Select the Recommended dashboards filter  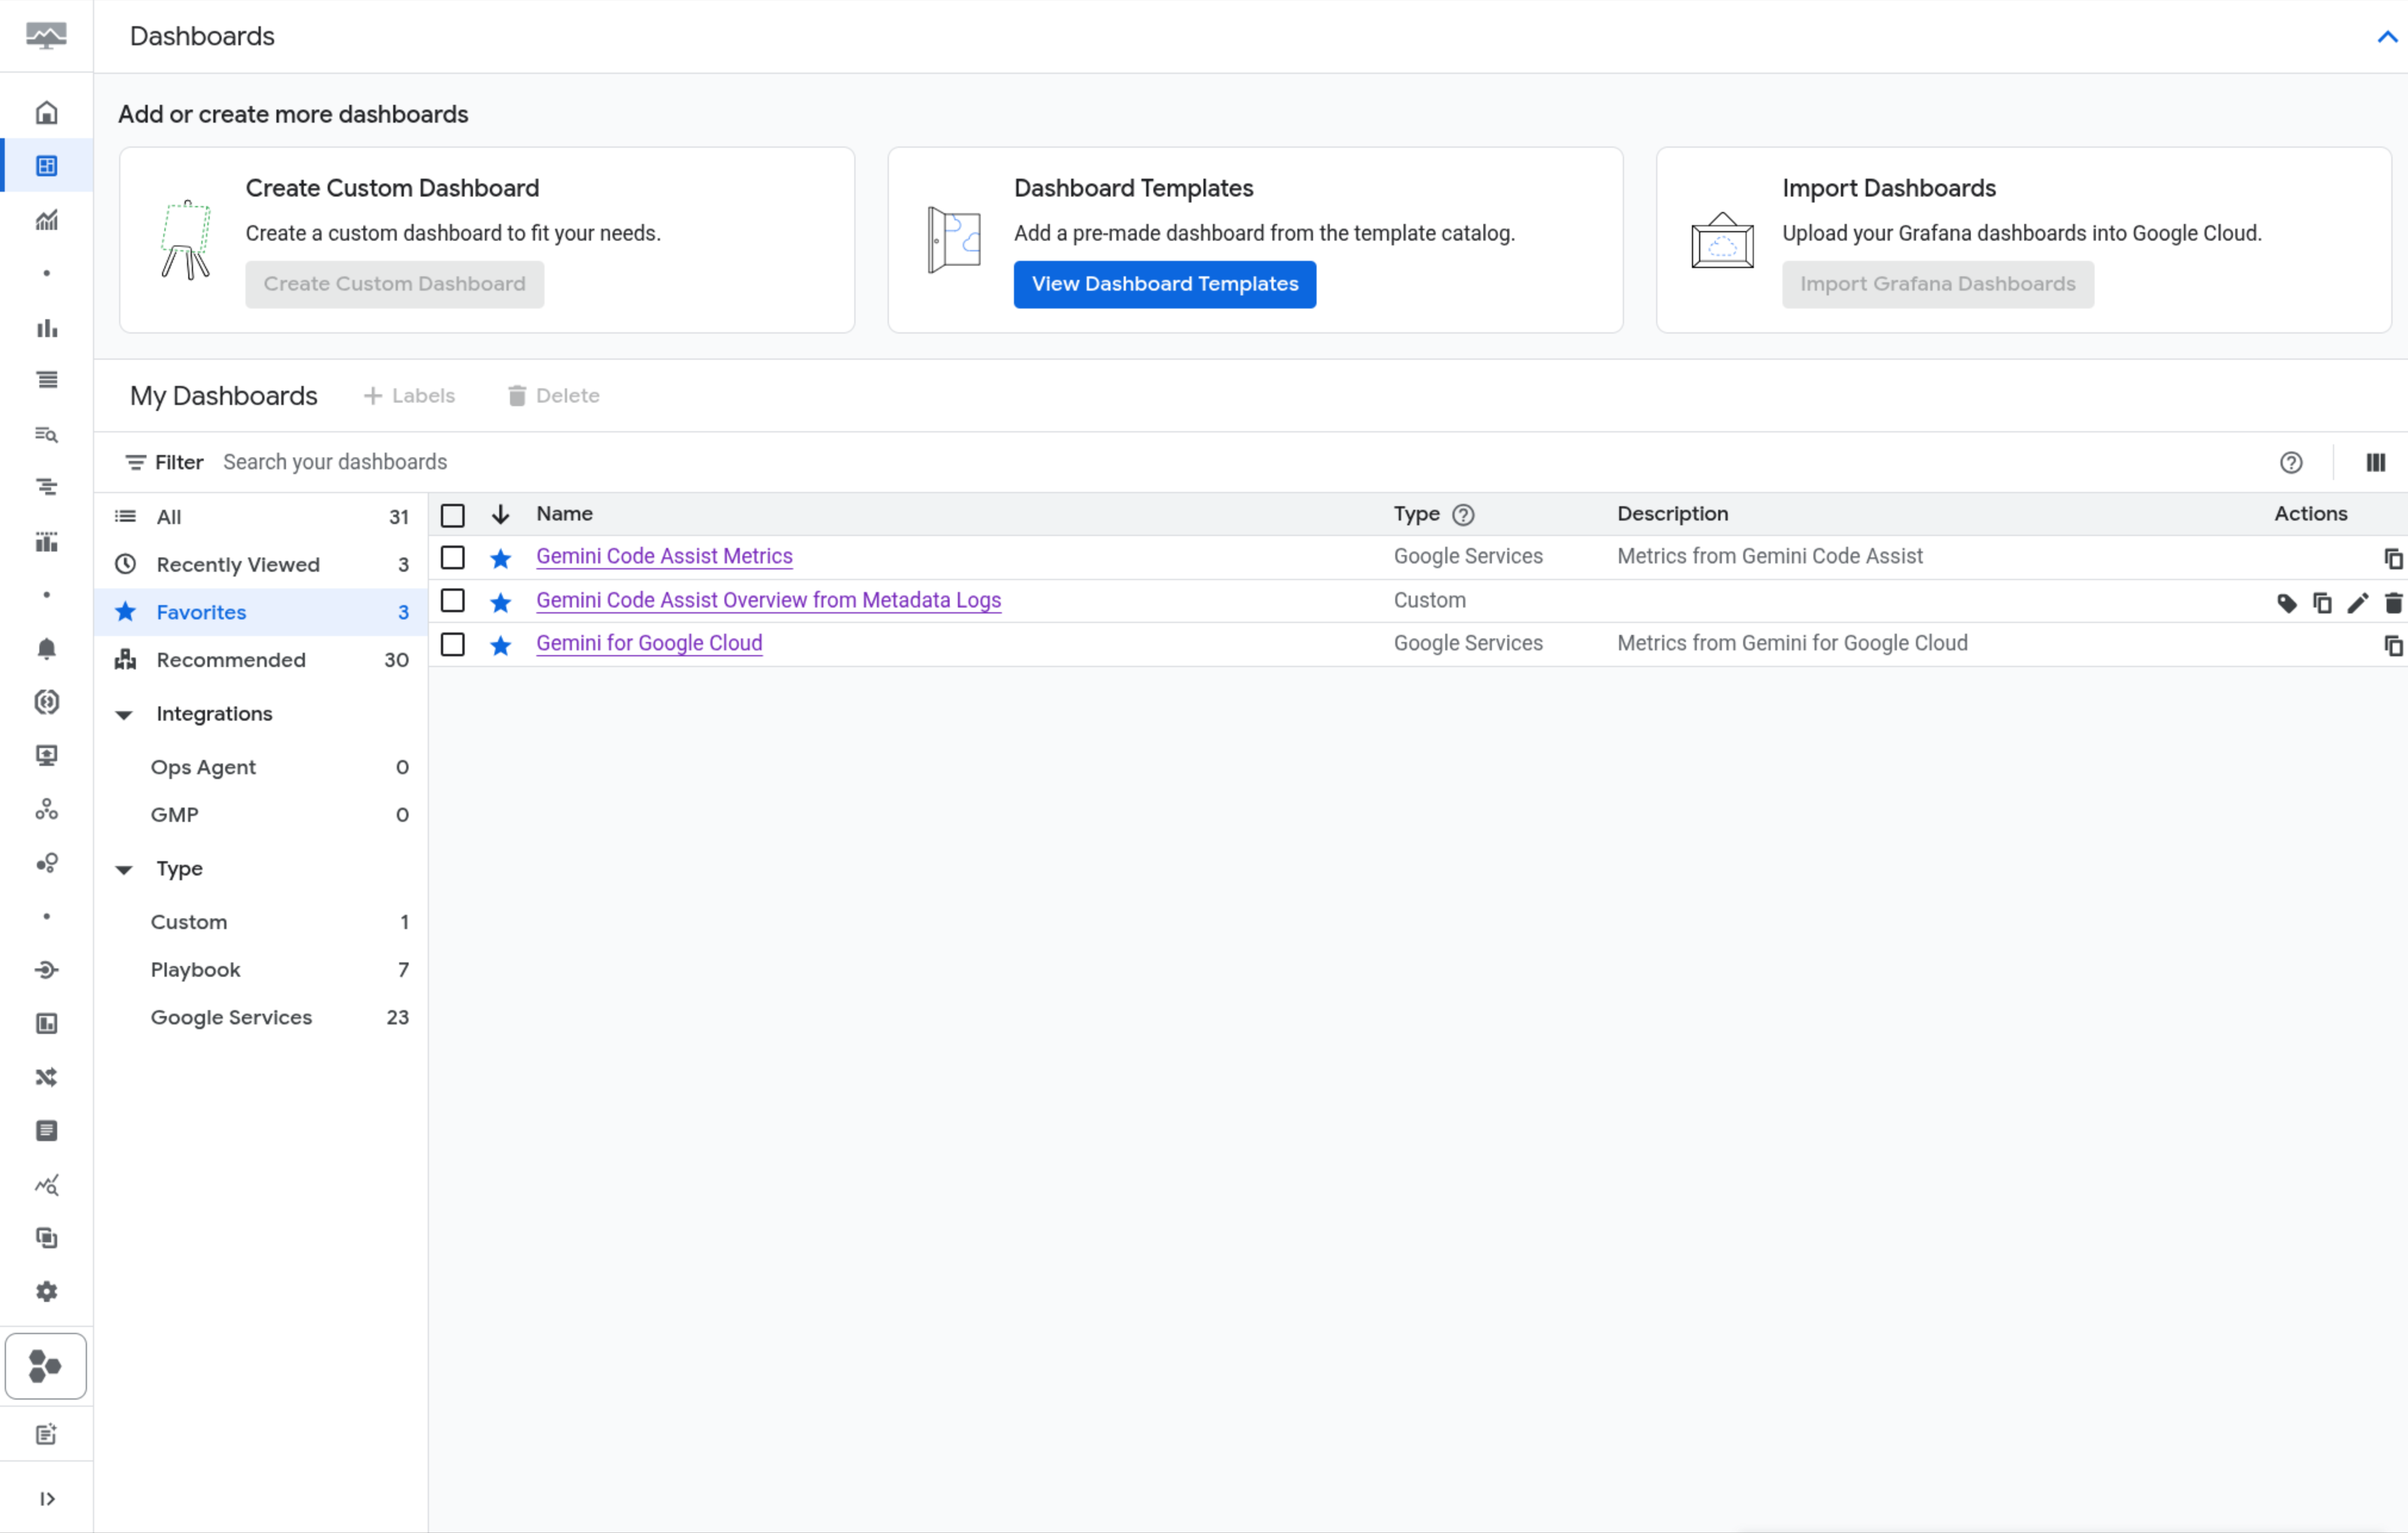pyautogui.click(x=231, y=659)
